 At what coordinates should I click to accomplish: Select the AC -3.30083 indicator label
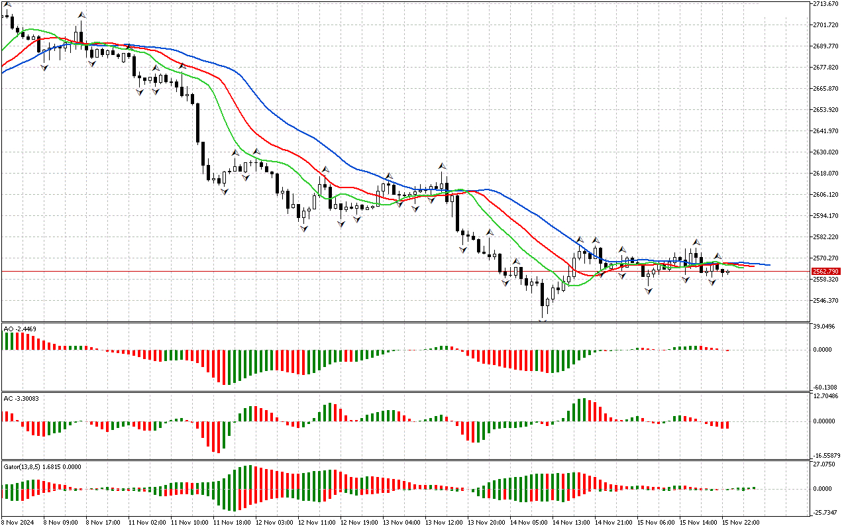point(22,398)
